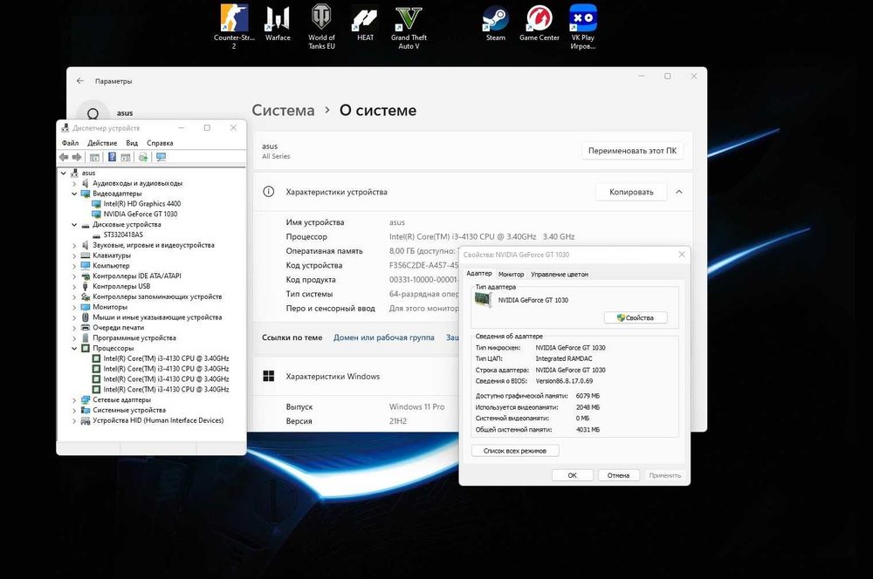The image size is (873, 579).
Task: Click the Копировать button
Action: [x=631, y=192]
